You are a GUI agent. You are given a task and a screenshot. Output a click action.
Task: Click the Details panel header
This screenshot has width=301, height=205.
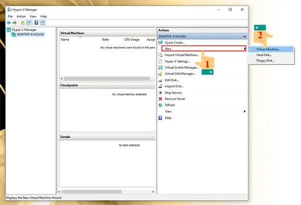pyautogui.click(x=107, y=137)
